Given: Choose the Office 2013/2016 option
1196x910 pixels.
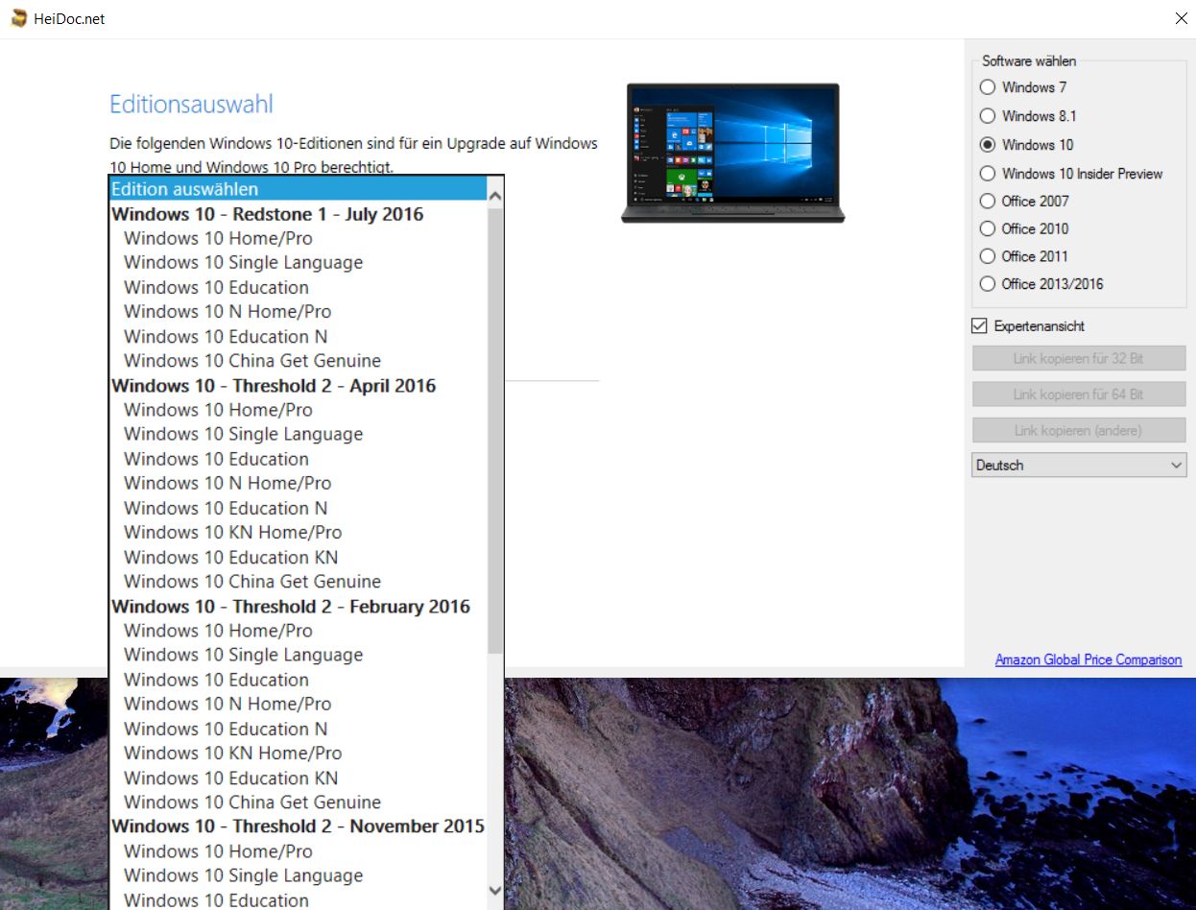Looking at the screenshot, I should tap(987, 284).
